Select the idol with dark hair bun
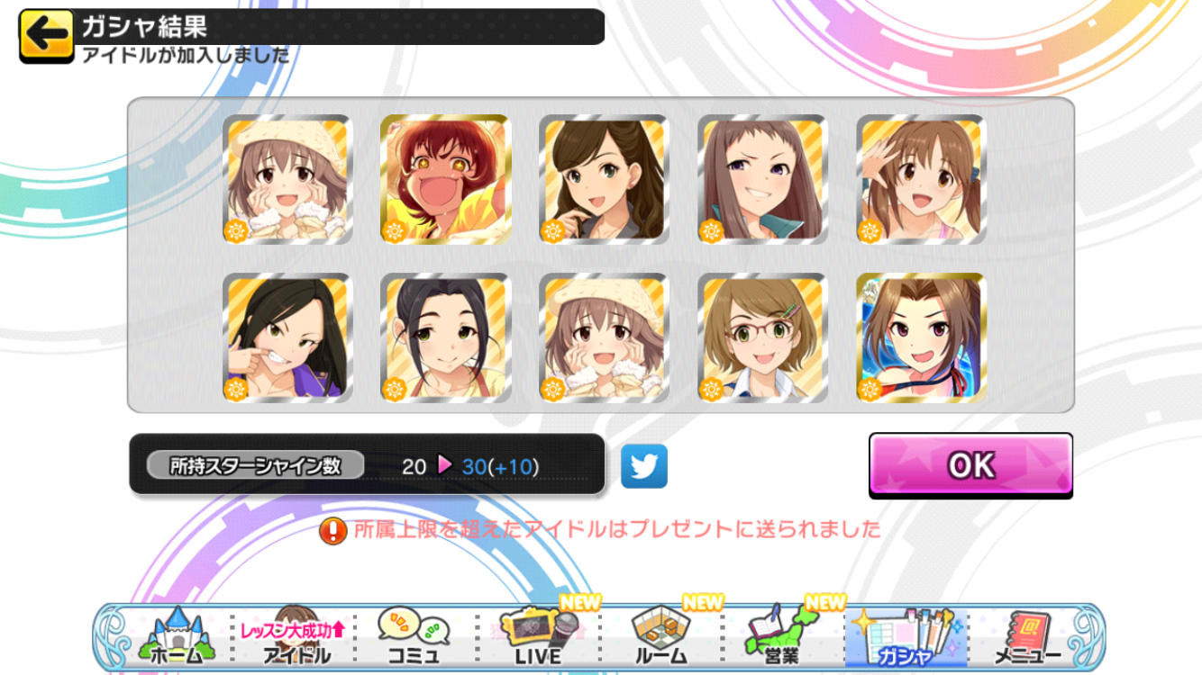The width and height of the screenshot is (1202, 675). (x=446, y=337)
